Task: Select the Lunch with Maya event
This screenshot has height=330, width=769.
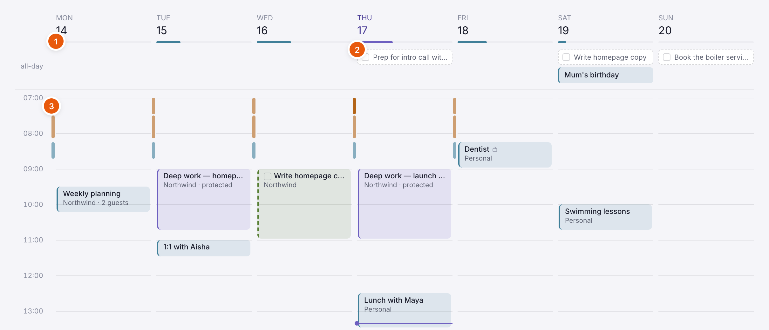Action: click(x=405, y=310)
